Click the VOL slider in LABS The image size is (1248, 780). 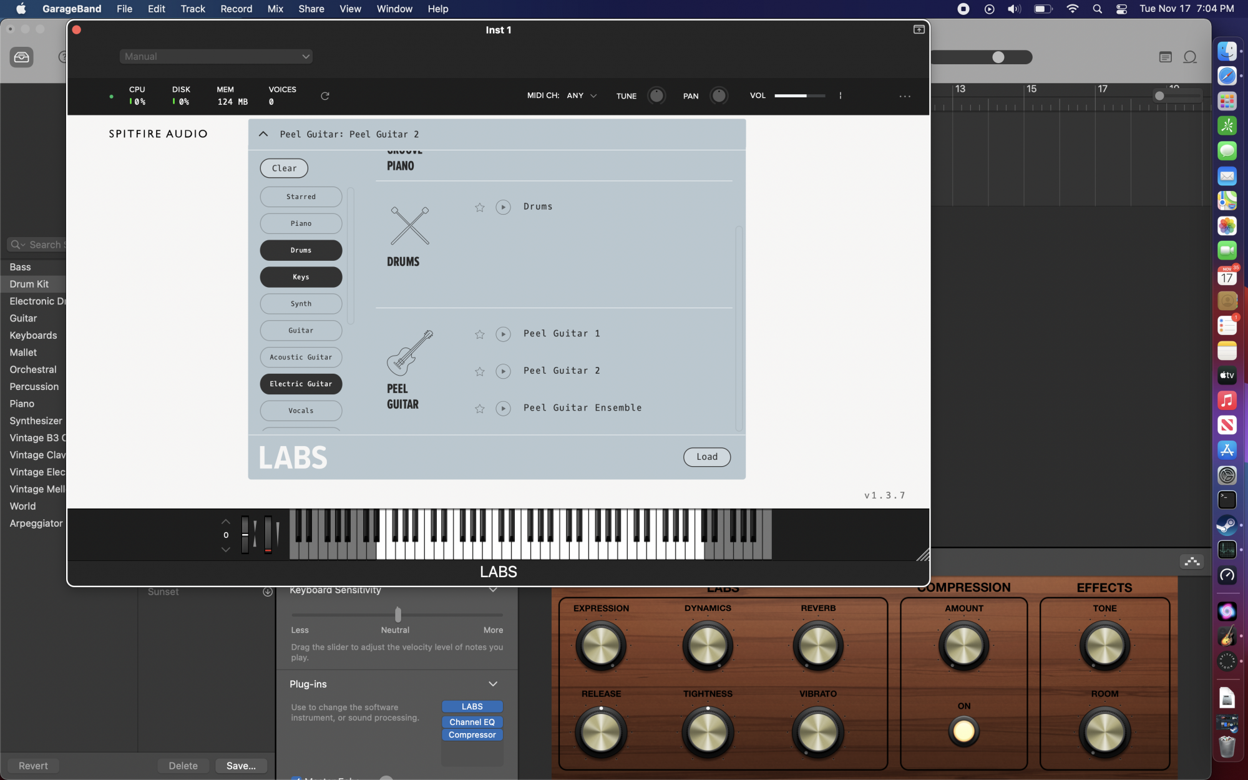pyautogui.click(x=799, y=95)
